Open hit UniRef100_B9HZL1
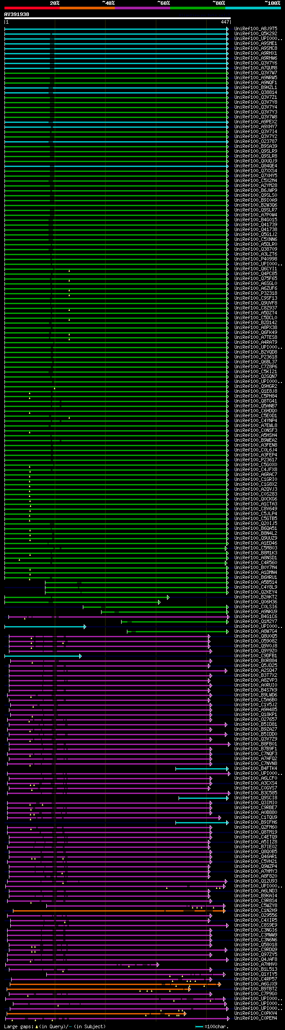Viewport: 285px width, 1030px height. [256, 87]
